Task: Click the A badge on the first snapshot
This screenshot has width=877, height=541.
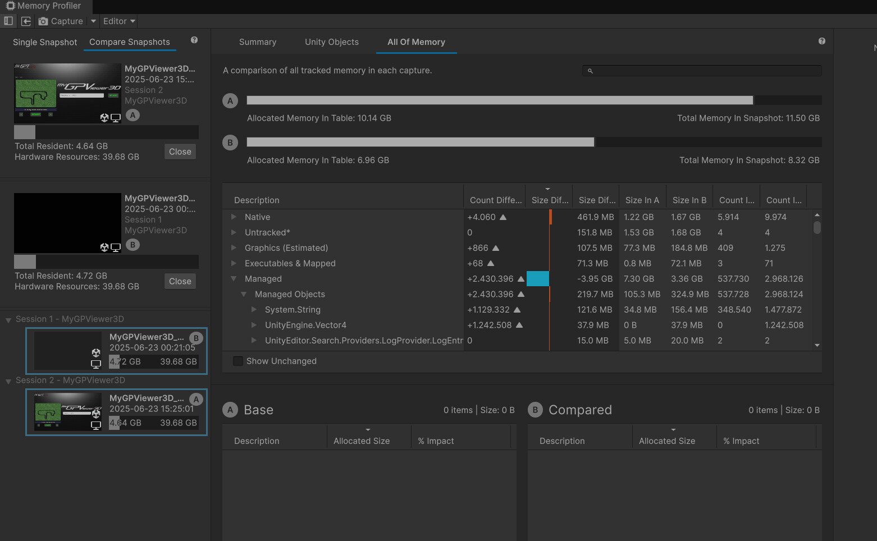Action: [x=133, y=115]
